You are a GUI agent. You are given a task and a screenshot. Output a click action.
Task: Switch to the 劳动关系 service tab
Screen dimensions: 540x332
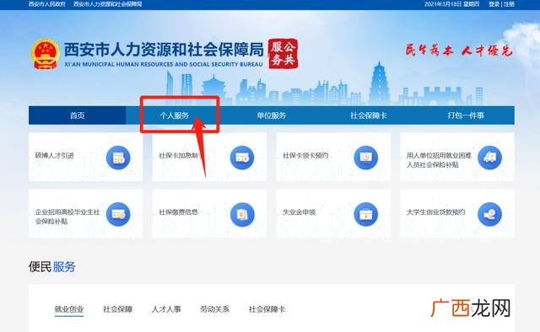(215, 309)
